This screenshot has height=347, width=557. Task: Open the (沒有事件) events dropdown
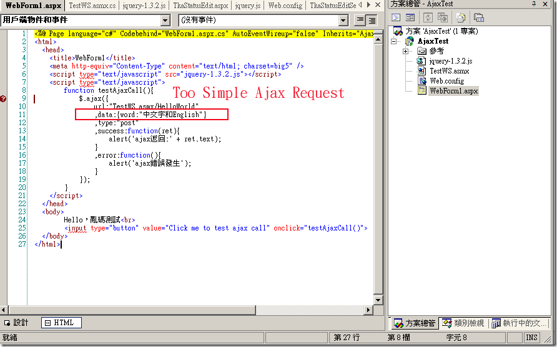(343, 20)
